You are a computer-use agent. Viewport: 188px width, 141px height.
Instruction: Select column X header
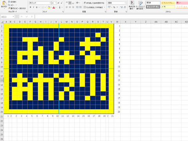coord(125,22)
